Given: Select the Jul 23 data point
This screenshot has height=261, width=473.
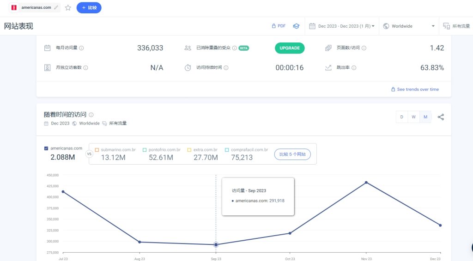Looking at the screenshot, I should point(63,192).
